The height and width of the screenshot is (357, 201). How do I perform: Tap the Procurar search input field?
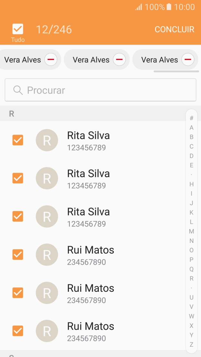click(100, 90)
